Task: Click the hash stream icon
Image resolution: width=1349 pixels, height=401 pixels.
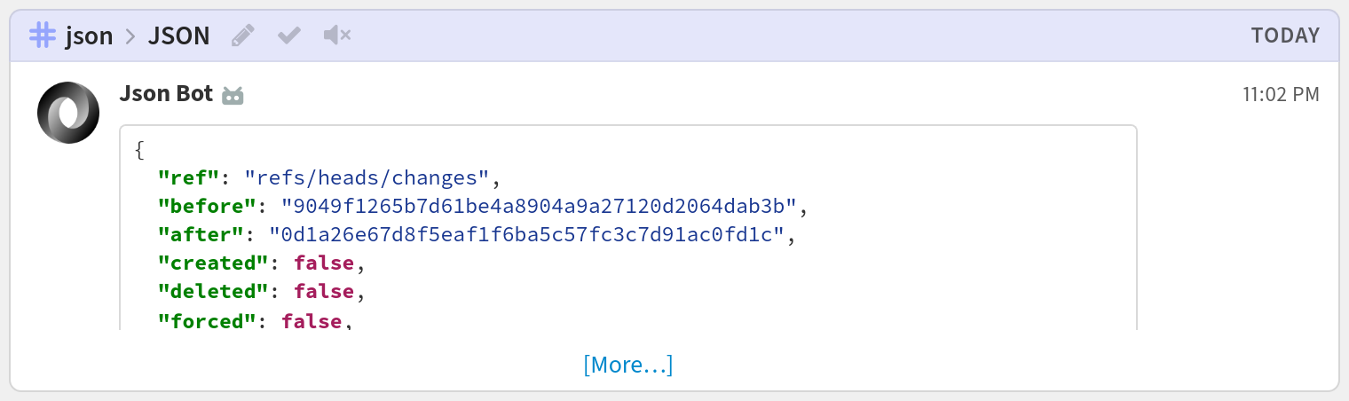Action: [42, 35]
